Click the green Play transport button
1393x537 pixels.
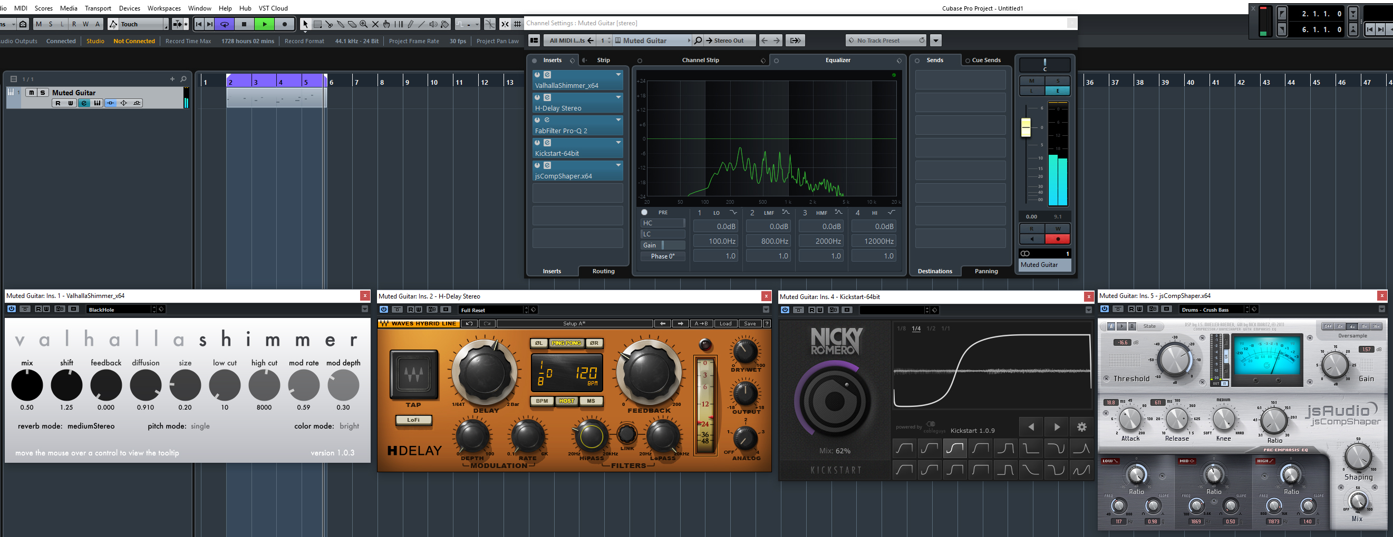(x=265, y=24)
